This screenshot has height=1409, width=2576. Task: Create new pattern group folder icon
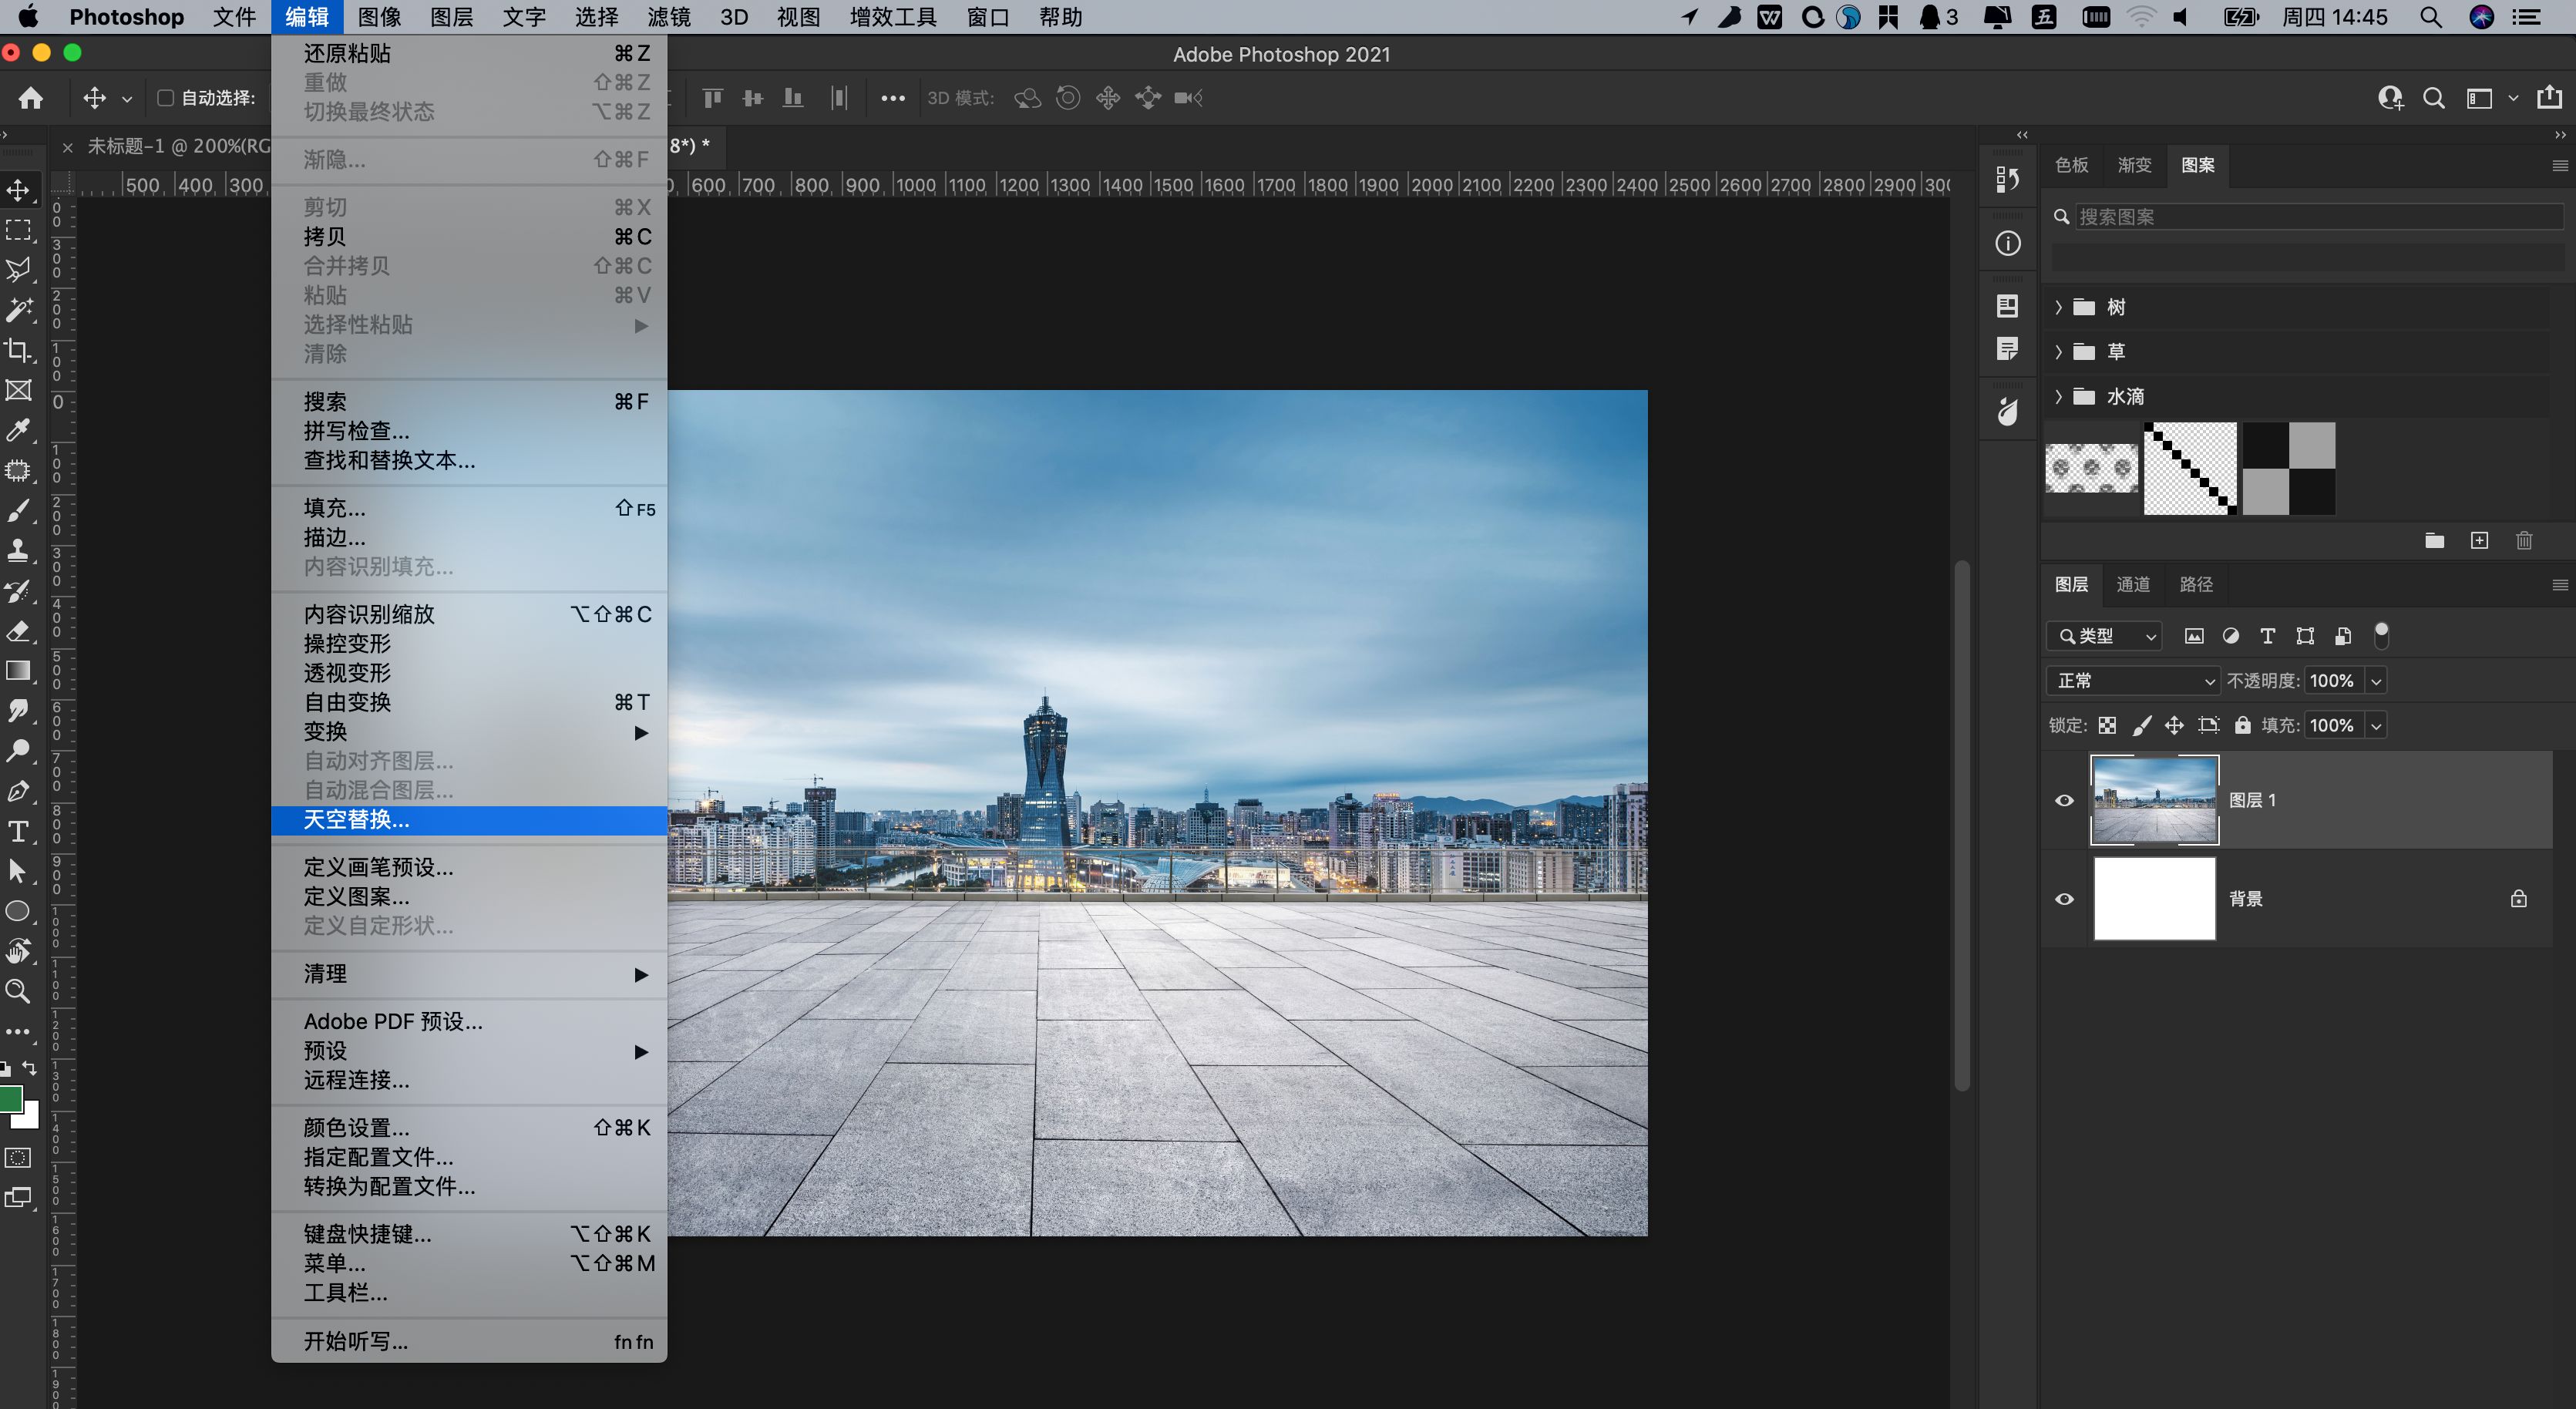tap(2434, 540)
